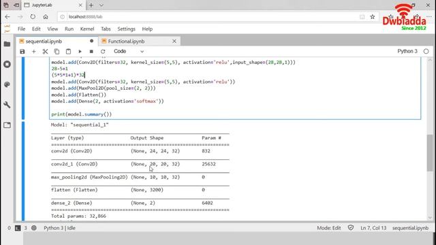436x245 pixels.
Task: Collapse the code cell using its blue bar
Action: tap(23, 88)
